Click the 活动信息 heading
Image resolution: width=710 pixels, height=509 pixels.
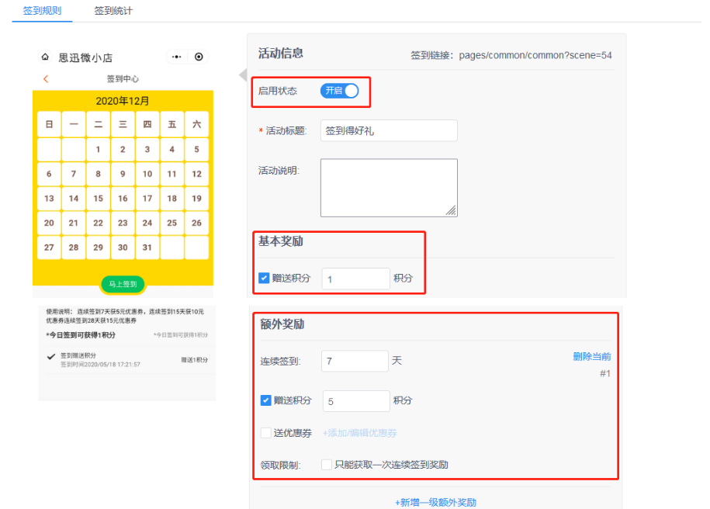tap(281, 54)
